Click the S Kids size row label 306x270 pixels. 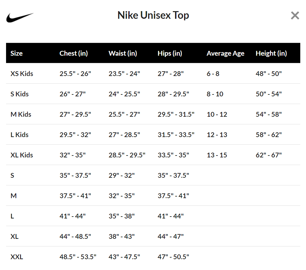pyautogui.click(x=19, y=94)
